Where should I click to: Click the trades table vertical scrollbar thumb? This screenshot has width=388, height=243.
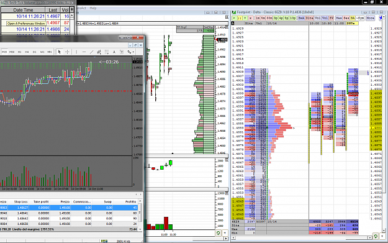tap(140, 212)
